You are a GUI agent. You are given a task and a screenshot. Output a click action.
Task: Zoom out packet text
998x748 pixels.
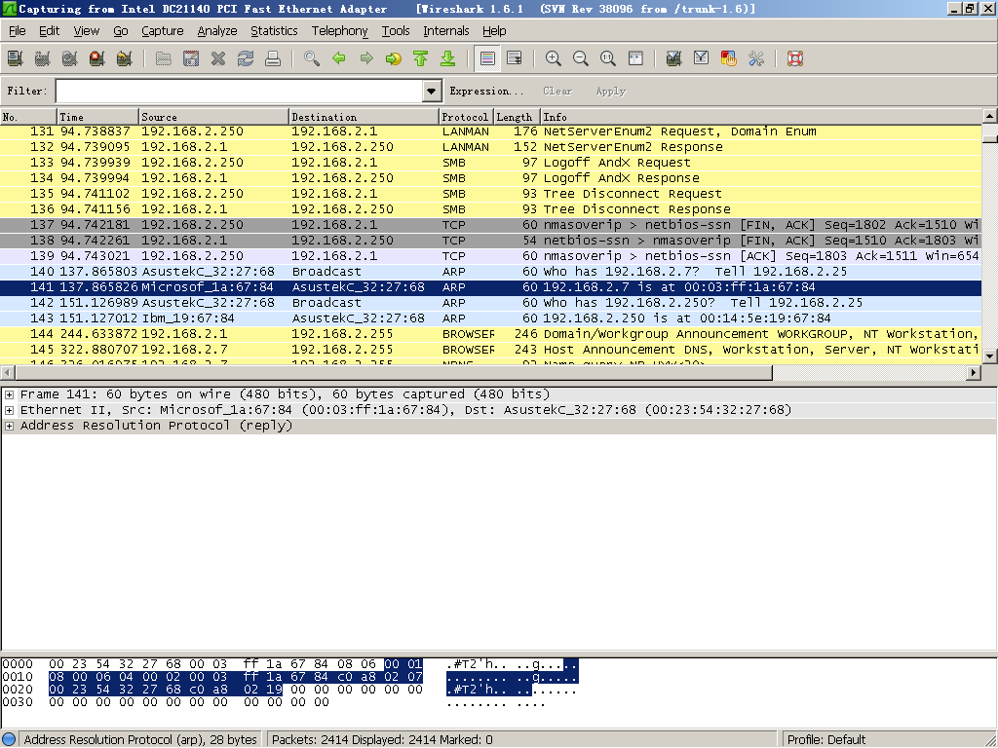coord(581,59)
